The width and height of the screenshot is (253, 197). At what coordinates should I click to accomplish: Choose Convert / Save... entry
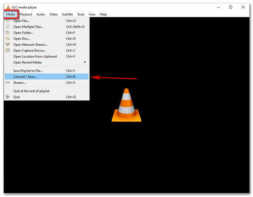[x=47, y=76]
